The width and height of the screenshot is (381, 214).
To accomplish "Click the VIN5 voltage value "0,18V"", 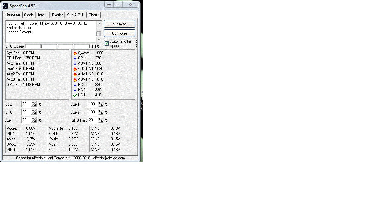I will coord(115,128).
